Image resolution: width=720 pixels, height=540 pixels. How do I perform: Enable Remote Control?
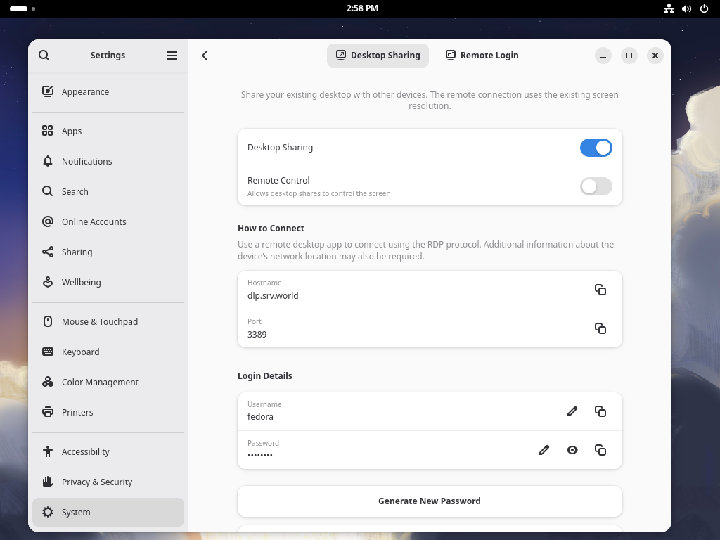pos(596,186)
